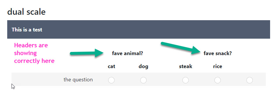
Task: Click the fave animal? scale header
Action: tap(128, 53)
